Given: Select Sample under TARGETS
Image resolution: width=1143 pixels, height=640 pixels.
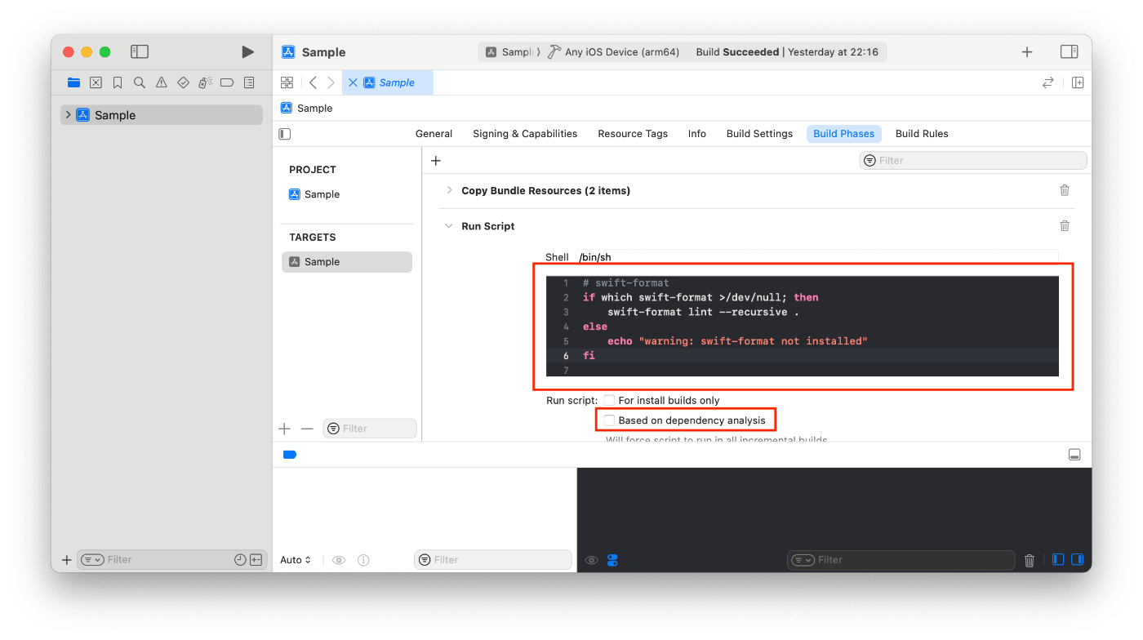Looking at the screenshot, I should [x=347, y=262].
